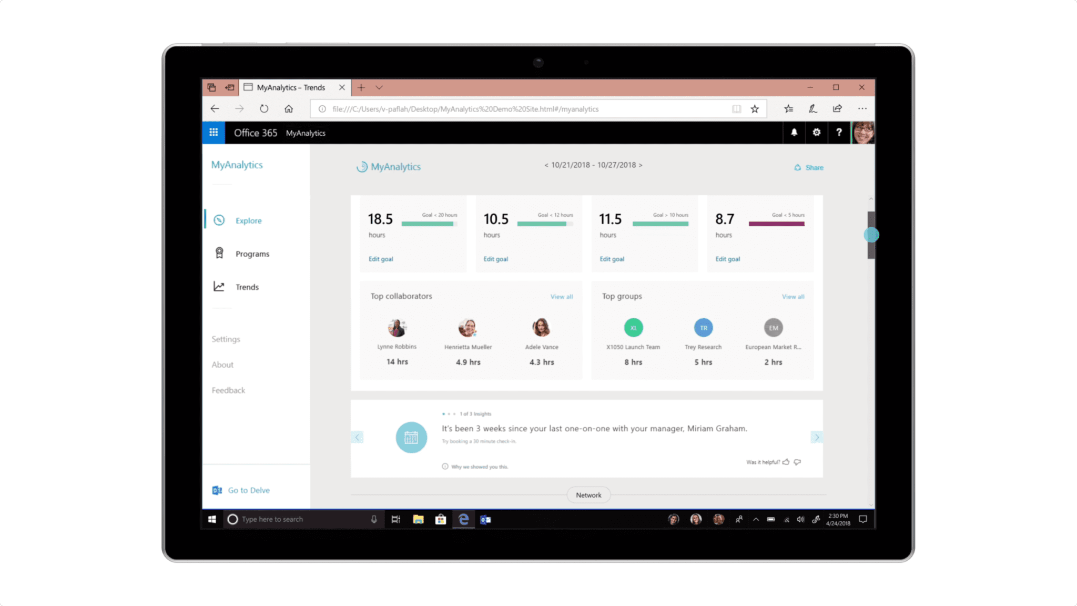Open the settings gear in Office header

tap(816, 133)
